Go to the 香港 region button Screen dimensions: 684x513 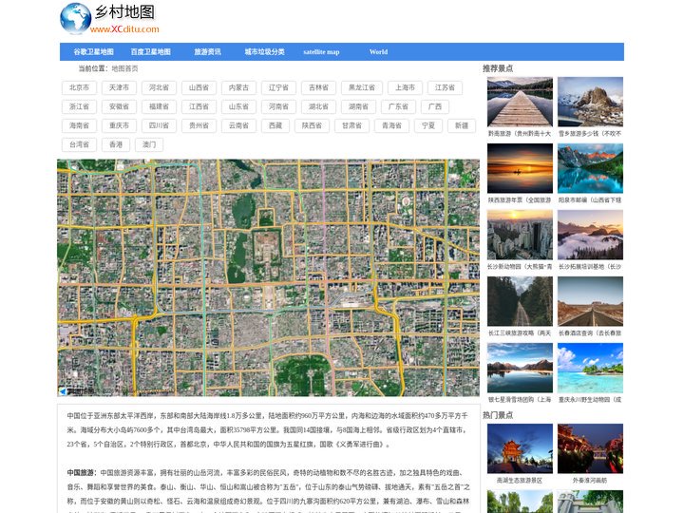[116, 144]
